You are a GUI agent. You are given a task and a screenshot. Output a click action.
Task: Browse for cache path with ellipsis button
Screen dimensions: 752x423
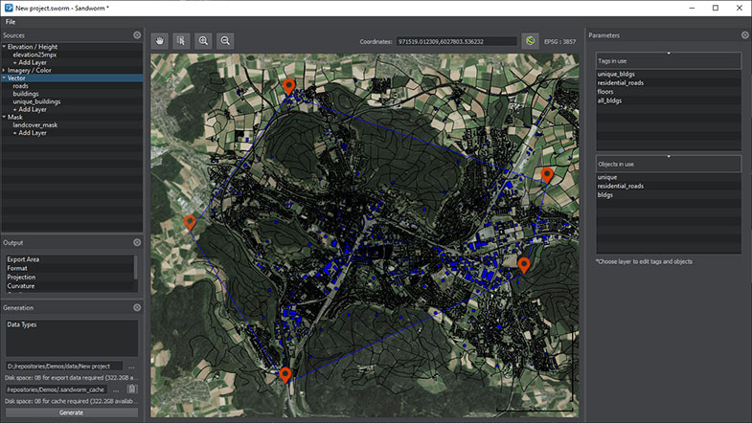[116, 390]
